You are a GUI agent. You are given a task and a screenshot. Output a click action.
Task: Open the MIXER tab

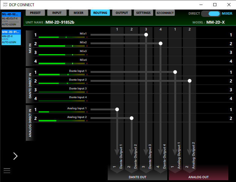tap(79, 13)
